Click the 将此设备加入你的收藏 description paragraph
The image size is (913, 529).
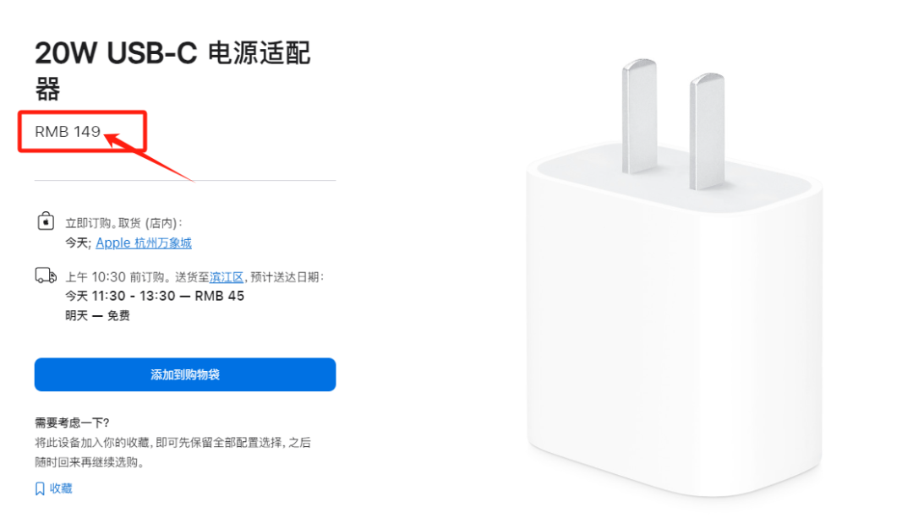(172, 452)
